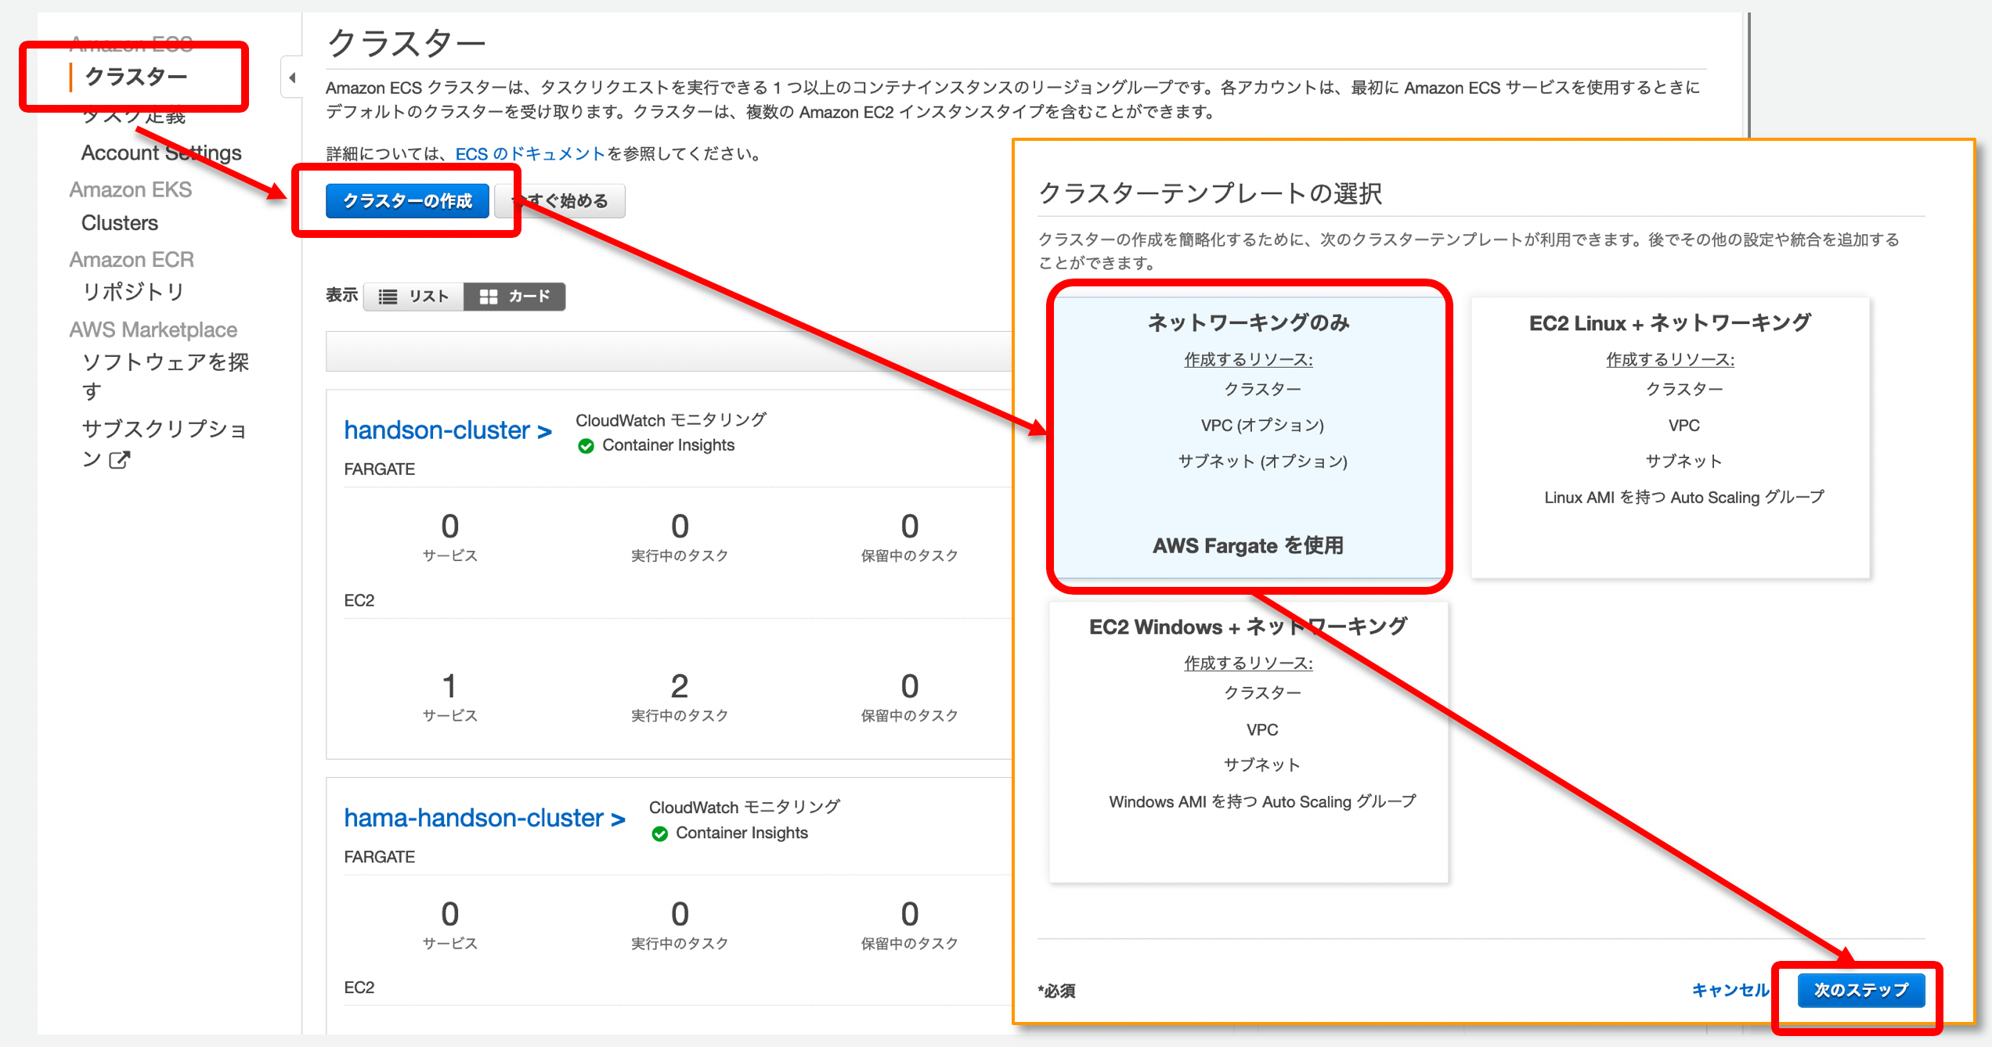
Task: Open クラスター in the ECS sidebar
Action: [136, 77]
